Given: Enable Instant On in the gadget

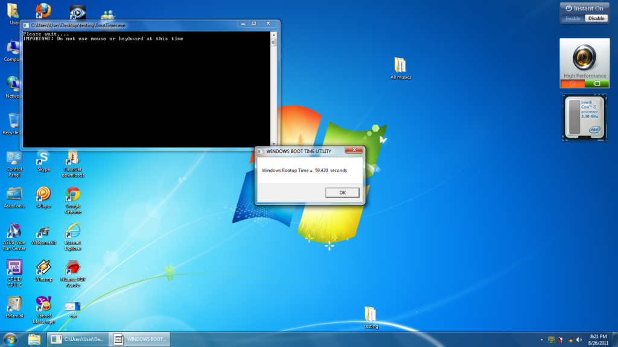Looking at the screenshot, I should (x=573, y=19).
